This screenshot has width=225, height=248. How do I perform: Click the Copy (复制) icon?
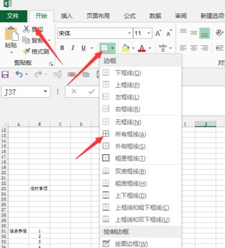pyautogui.click(x=26, y=40)
